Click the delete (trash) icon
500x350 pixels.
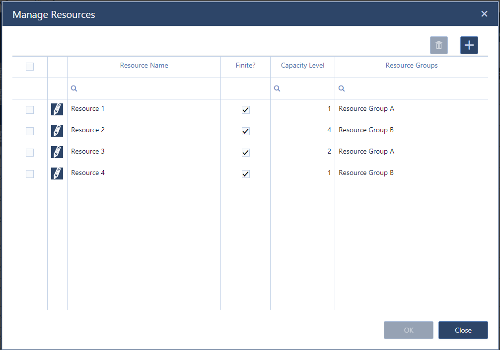(438, 45)
